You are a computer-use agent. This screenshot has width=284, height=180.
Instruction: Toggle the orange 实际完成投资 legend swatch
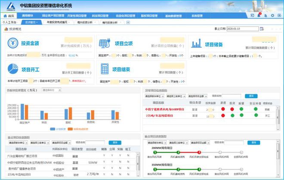coord(70,129)
